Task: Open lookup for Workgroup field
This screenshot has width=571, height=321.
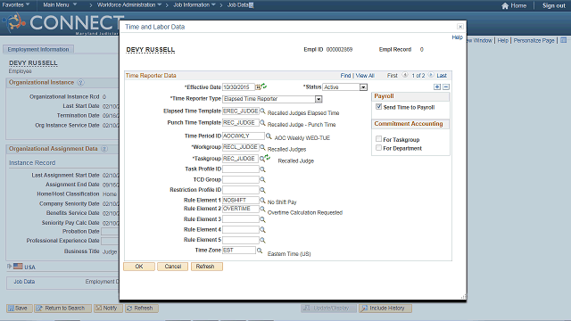Action: point(262,147)
